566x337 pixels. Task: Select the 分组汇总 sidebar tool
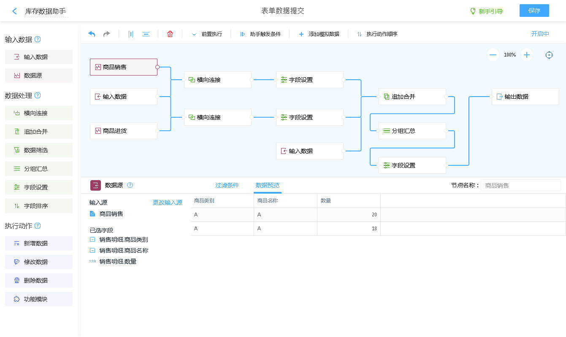pos(39,169)
